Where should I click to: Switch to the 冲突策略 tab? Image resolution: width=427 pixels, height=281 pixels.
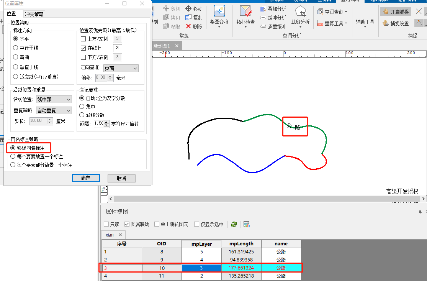[34, 14]
